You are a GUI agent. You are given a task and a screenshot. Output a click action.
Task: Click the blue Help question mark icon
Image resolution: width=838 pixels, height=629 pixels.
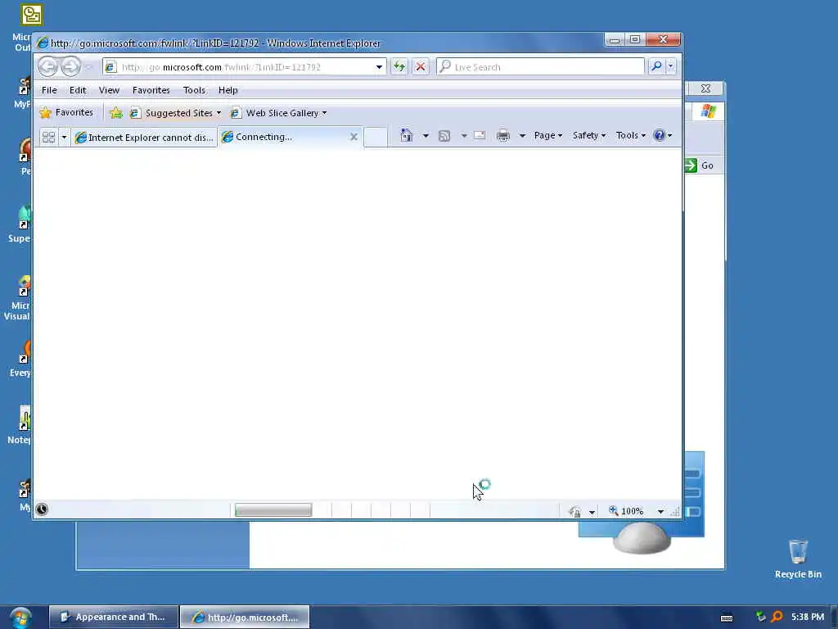point(660,135)
